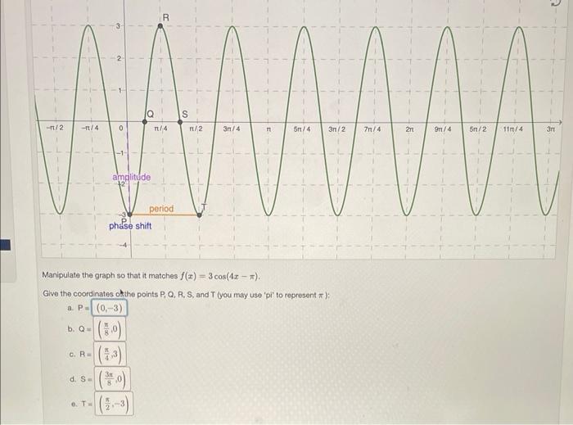Select point R at the curve maximum
This screenshot has height=425, width=573.
pyautogui.click(x=160, y=25)
